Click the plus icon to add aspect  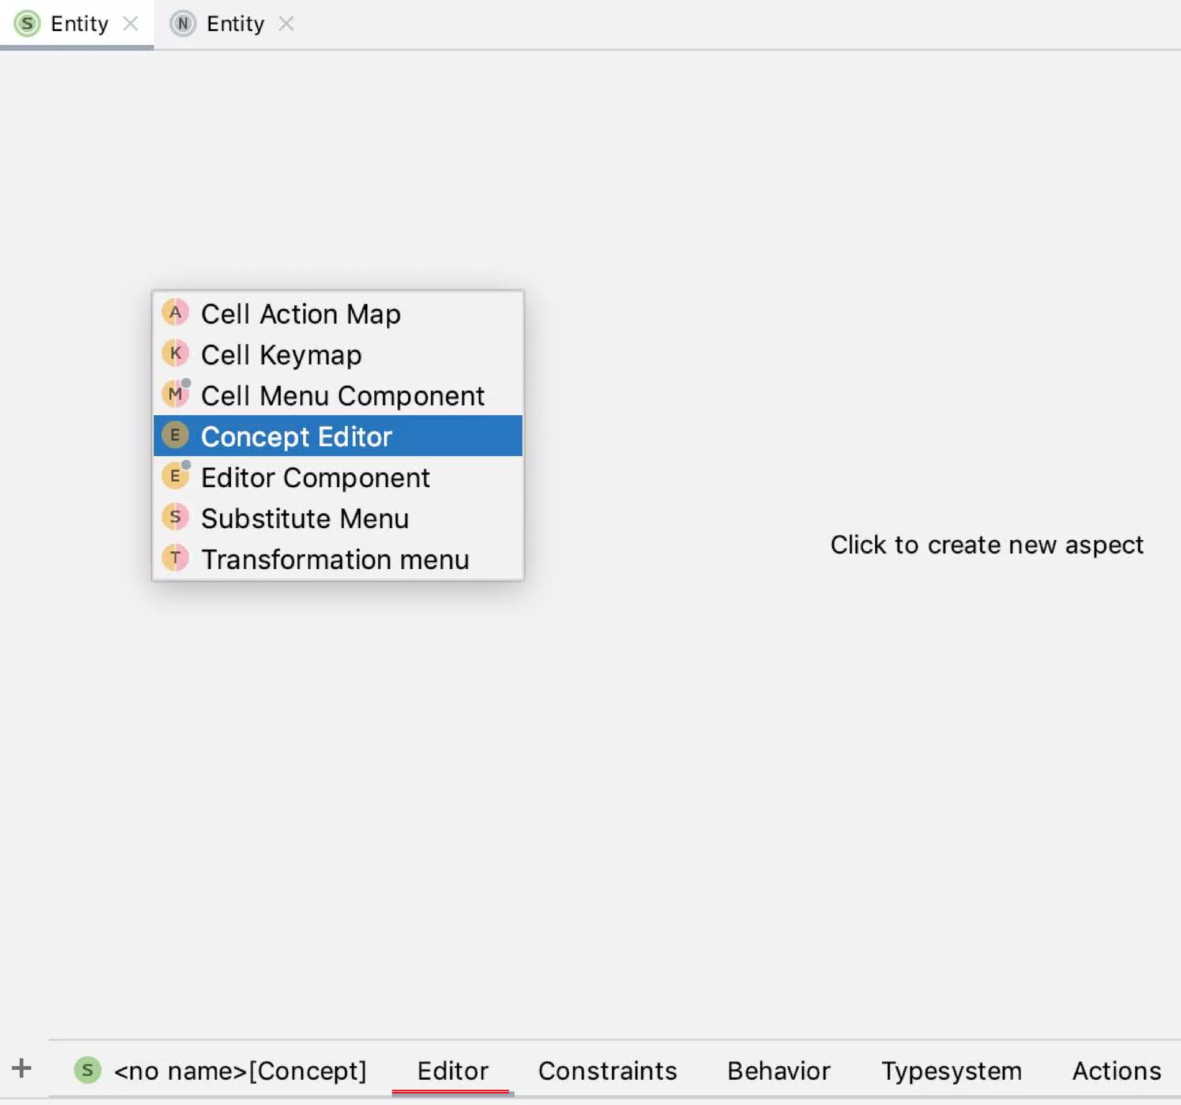(x=21, y=1069)
